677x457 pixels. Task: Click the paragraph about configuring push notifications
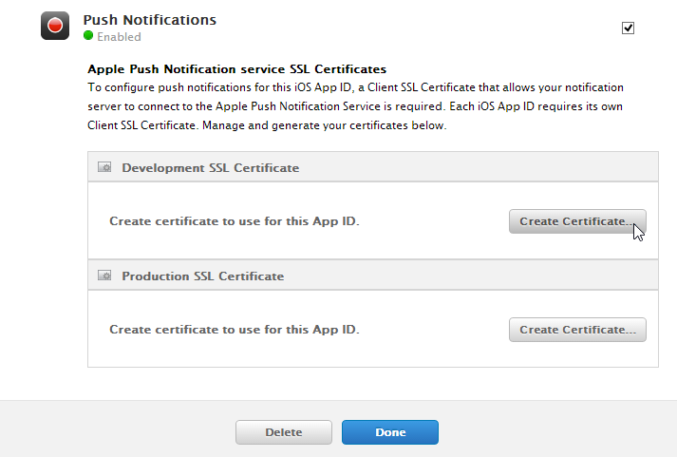pos(355,106)
